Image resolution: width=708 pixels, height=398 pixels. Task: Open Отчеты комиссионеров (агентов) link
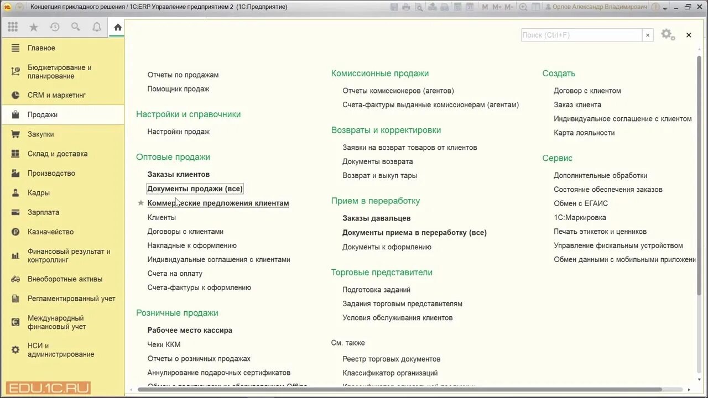click(x=398, y=91)
